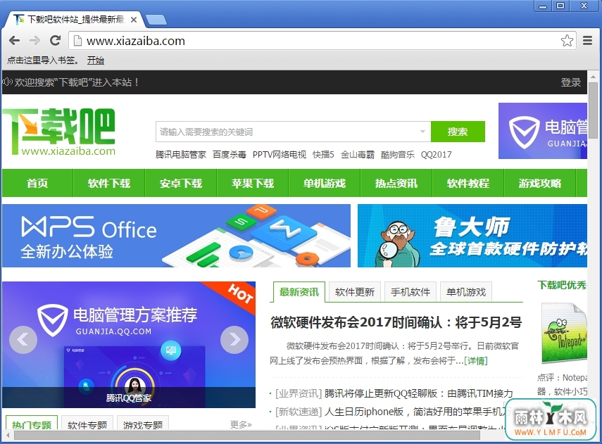
Task: Switch to the 手机软件 tab
Action: 410,292
